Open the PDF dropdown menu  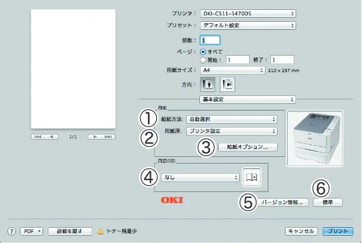point(32,231)
